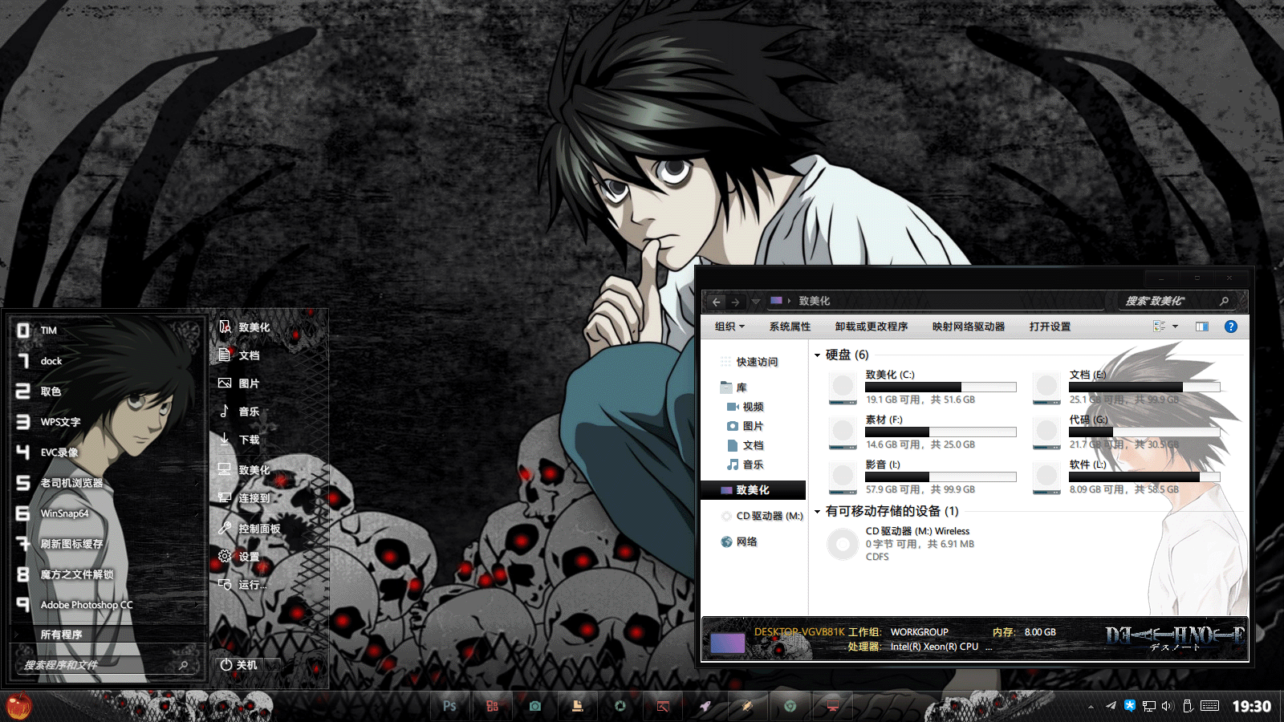Screen dimensions: 1284x722
Task: Open 设置 from the Start menu
Action: (239, 557)
